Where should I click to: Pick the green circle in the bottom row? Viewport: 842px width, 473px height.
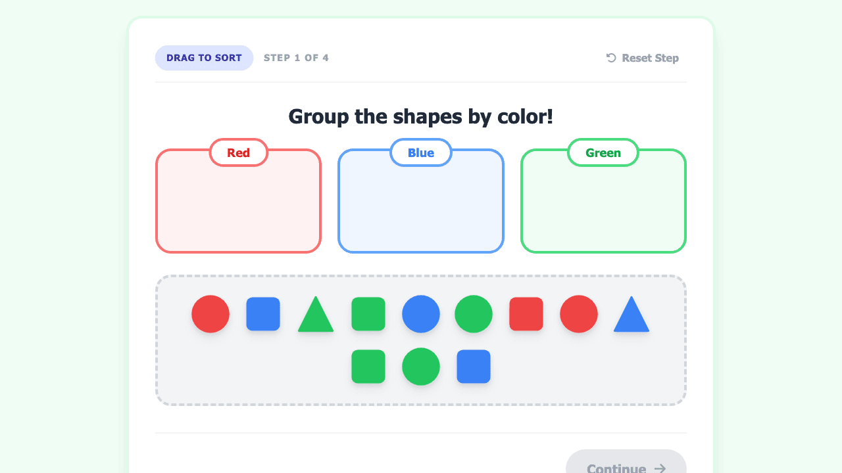pos(421,367)
